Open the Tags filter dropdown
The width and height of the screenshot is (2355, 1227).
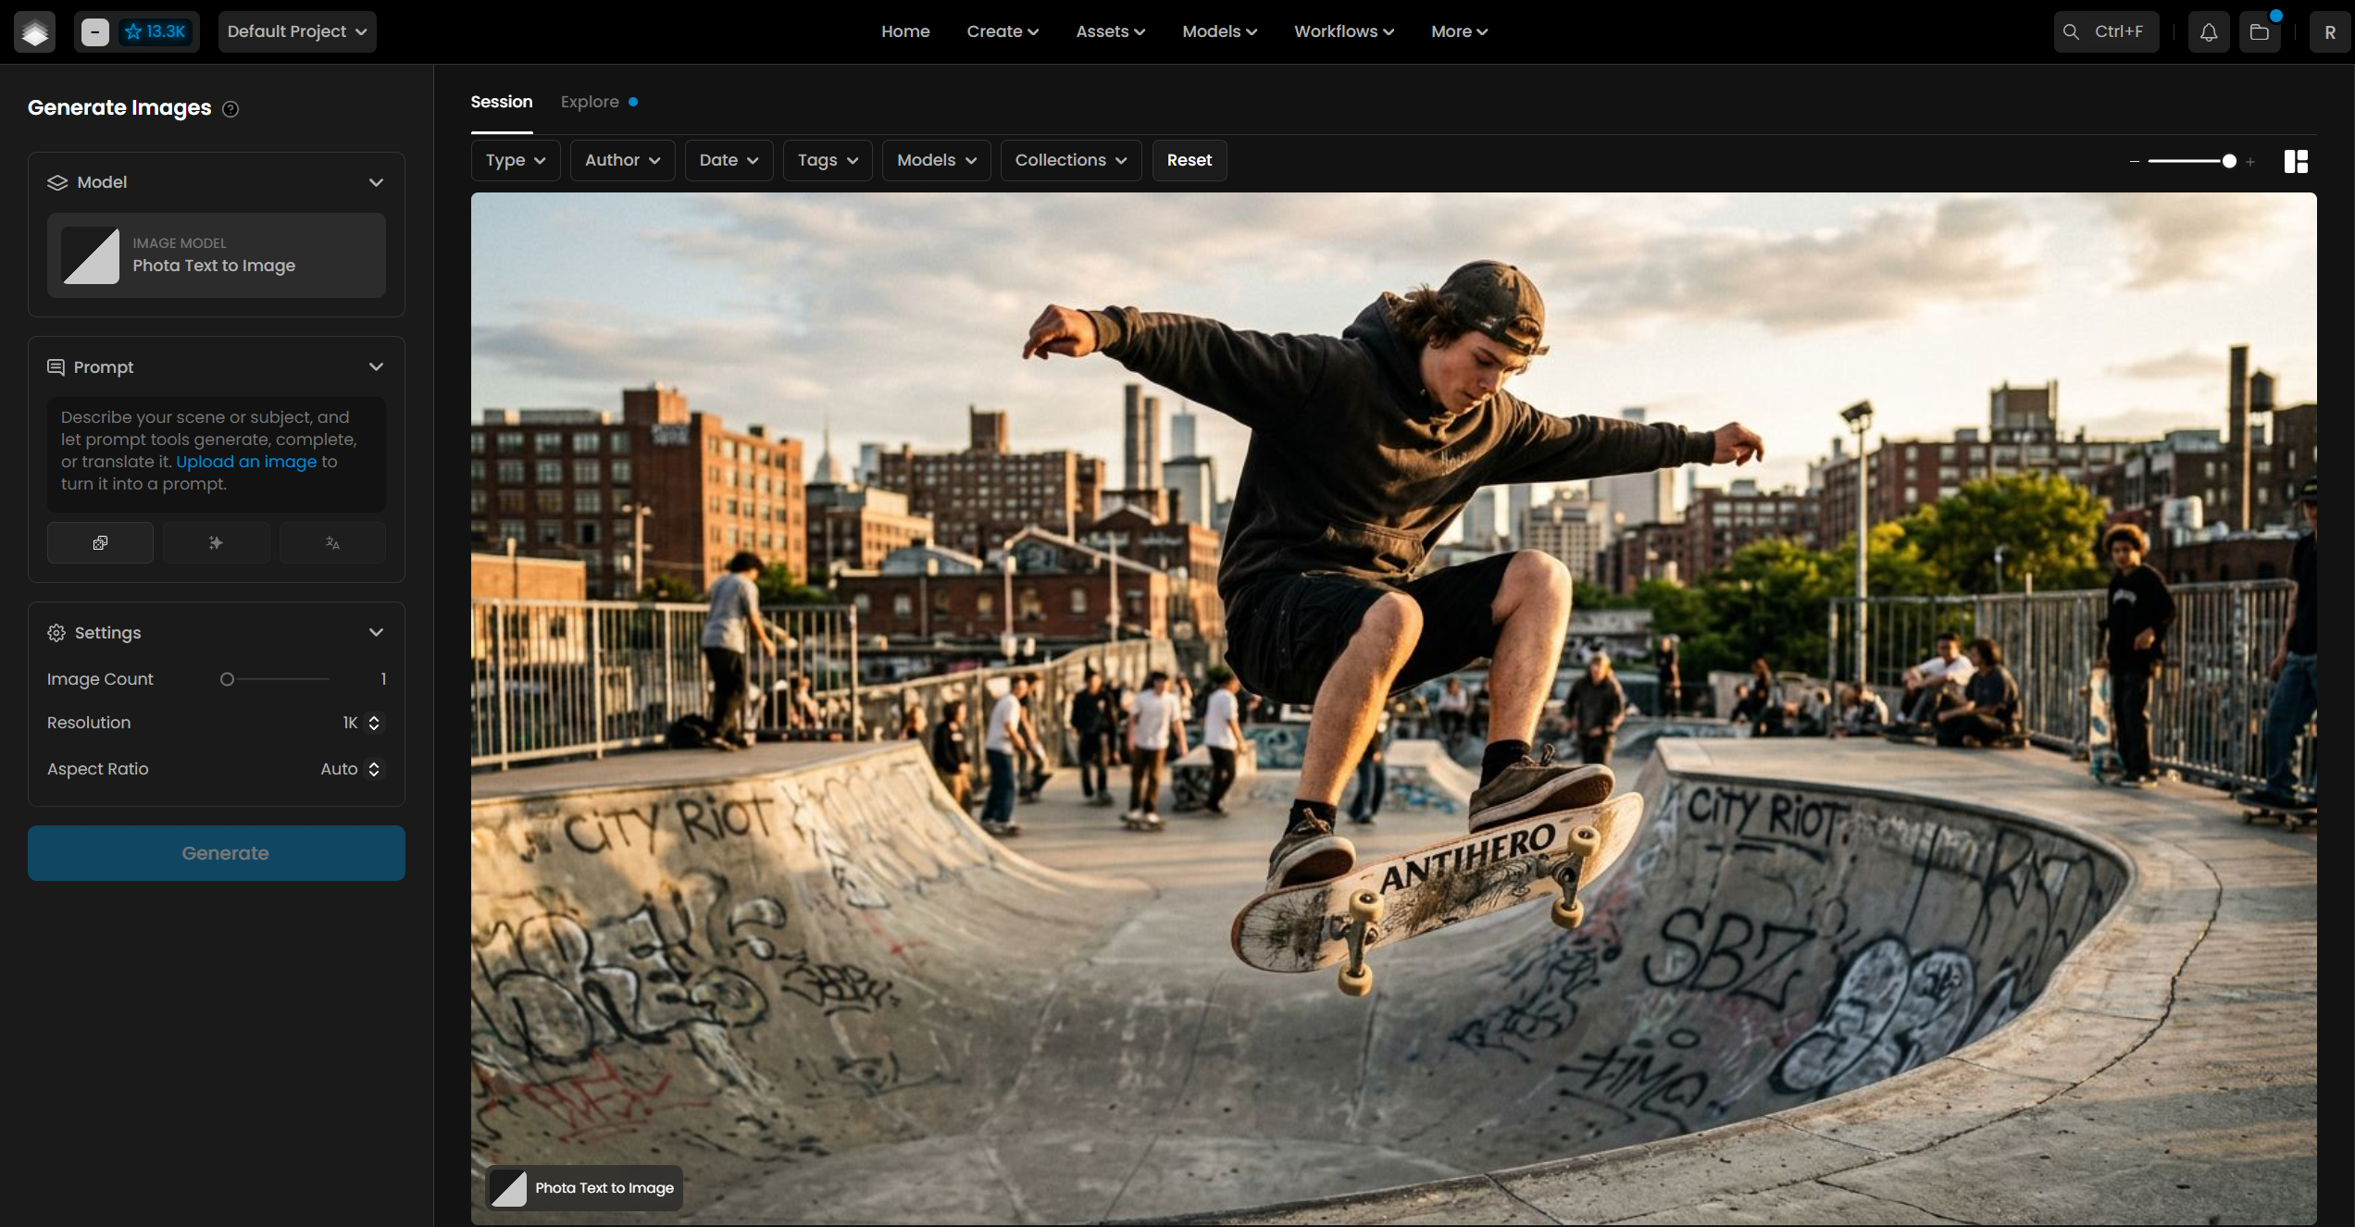click(828, 161)
